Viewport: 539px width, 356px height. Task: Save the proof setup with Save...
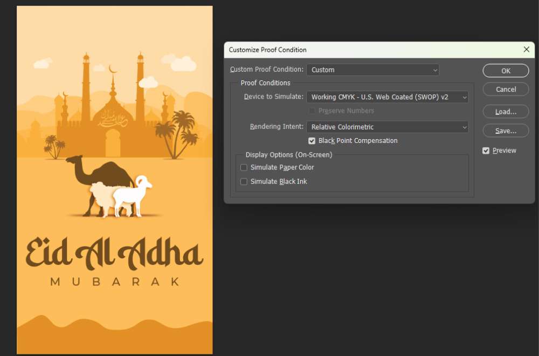tap(506, 131)
